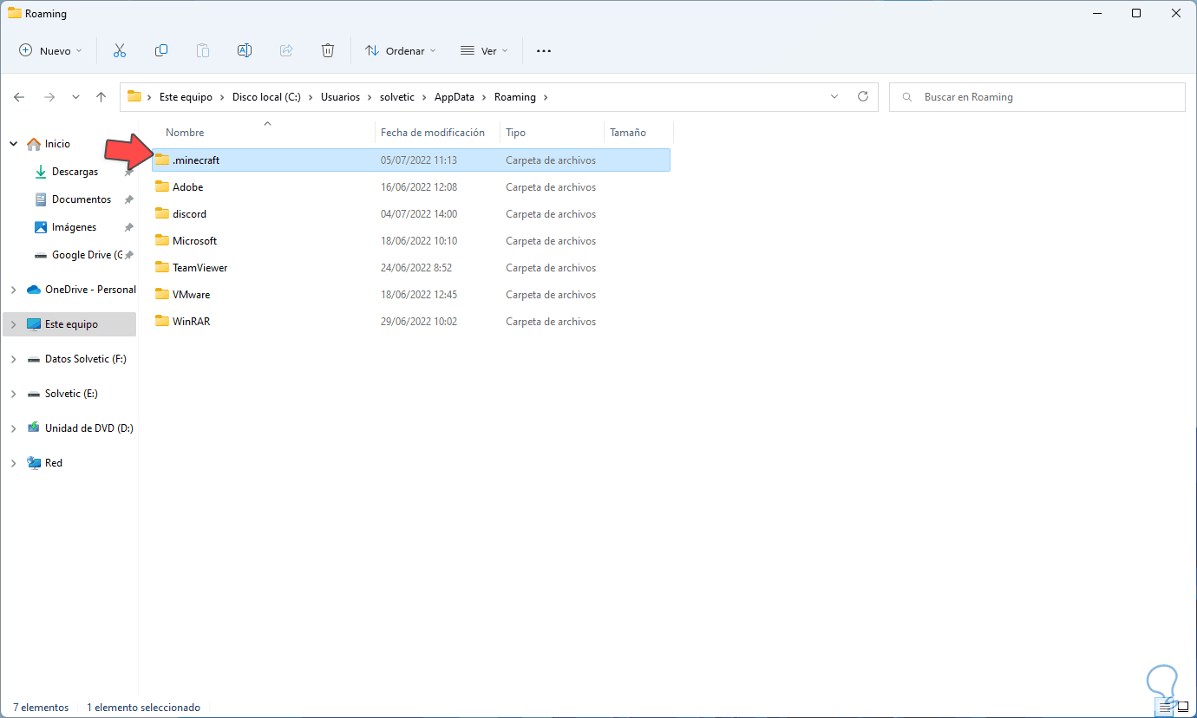Click the Cut scissors icon

click(120, 50)
